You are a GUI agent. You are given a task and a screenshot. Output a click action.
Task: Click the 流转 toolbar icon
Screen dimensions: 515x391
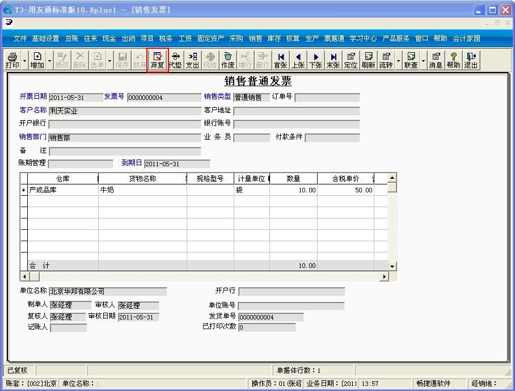[x=386, y=60]
